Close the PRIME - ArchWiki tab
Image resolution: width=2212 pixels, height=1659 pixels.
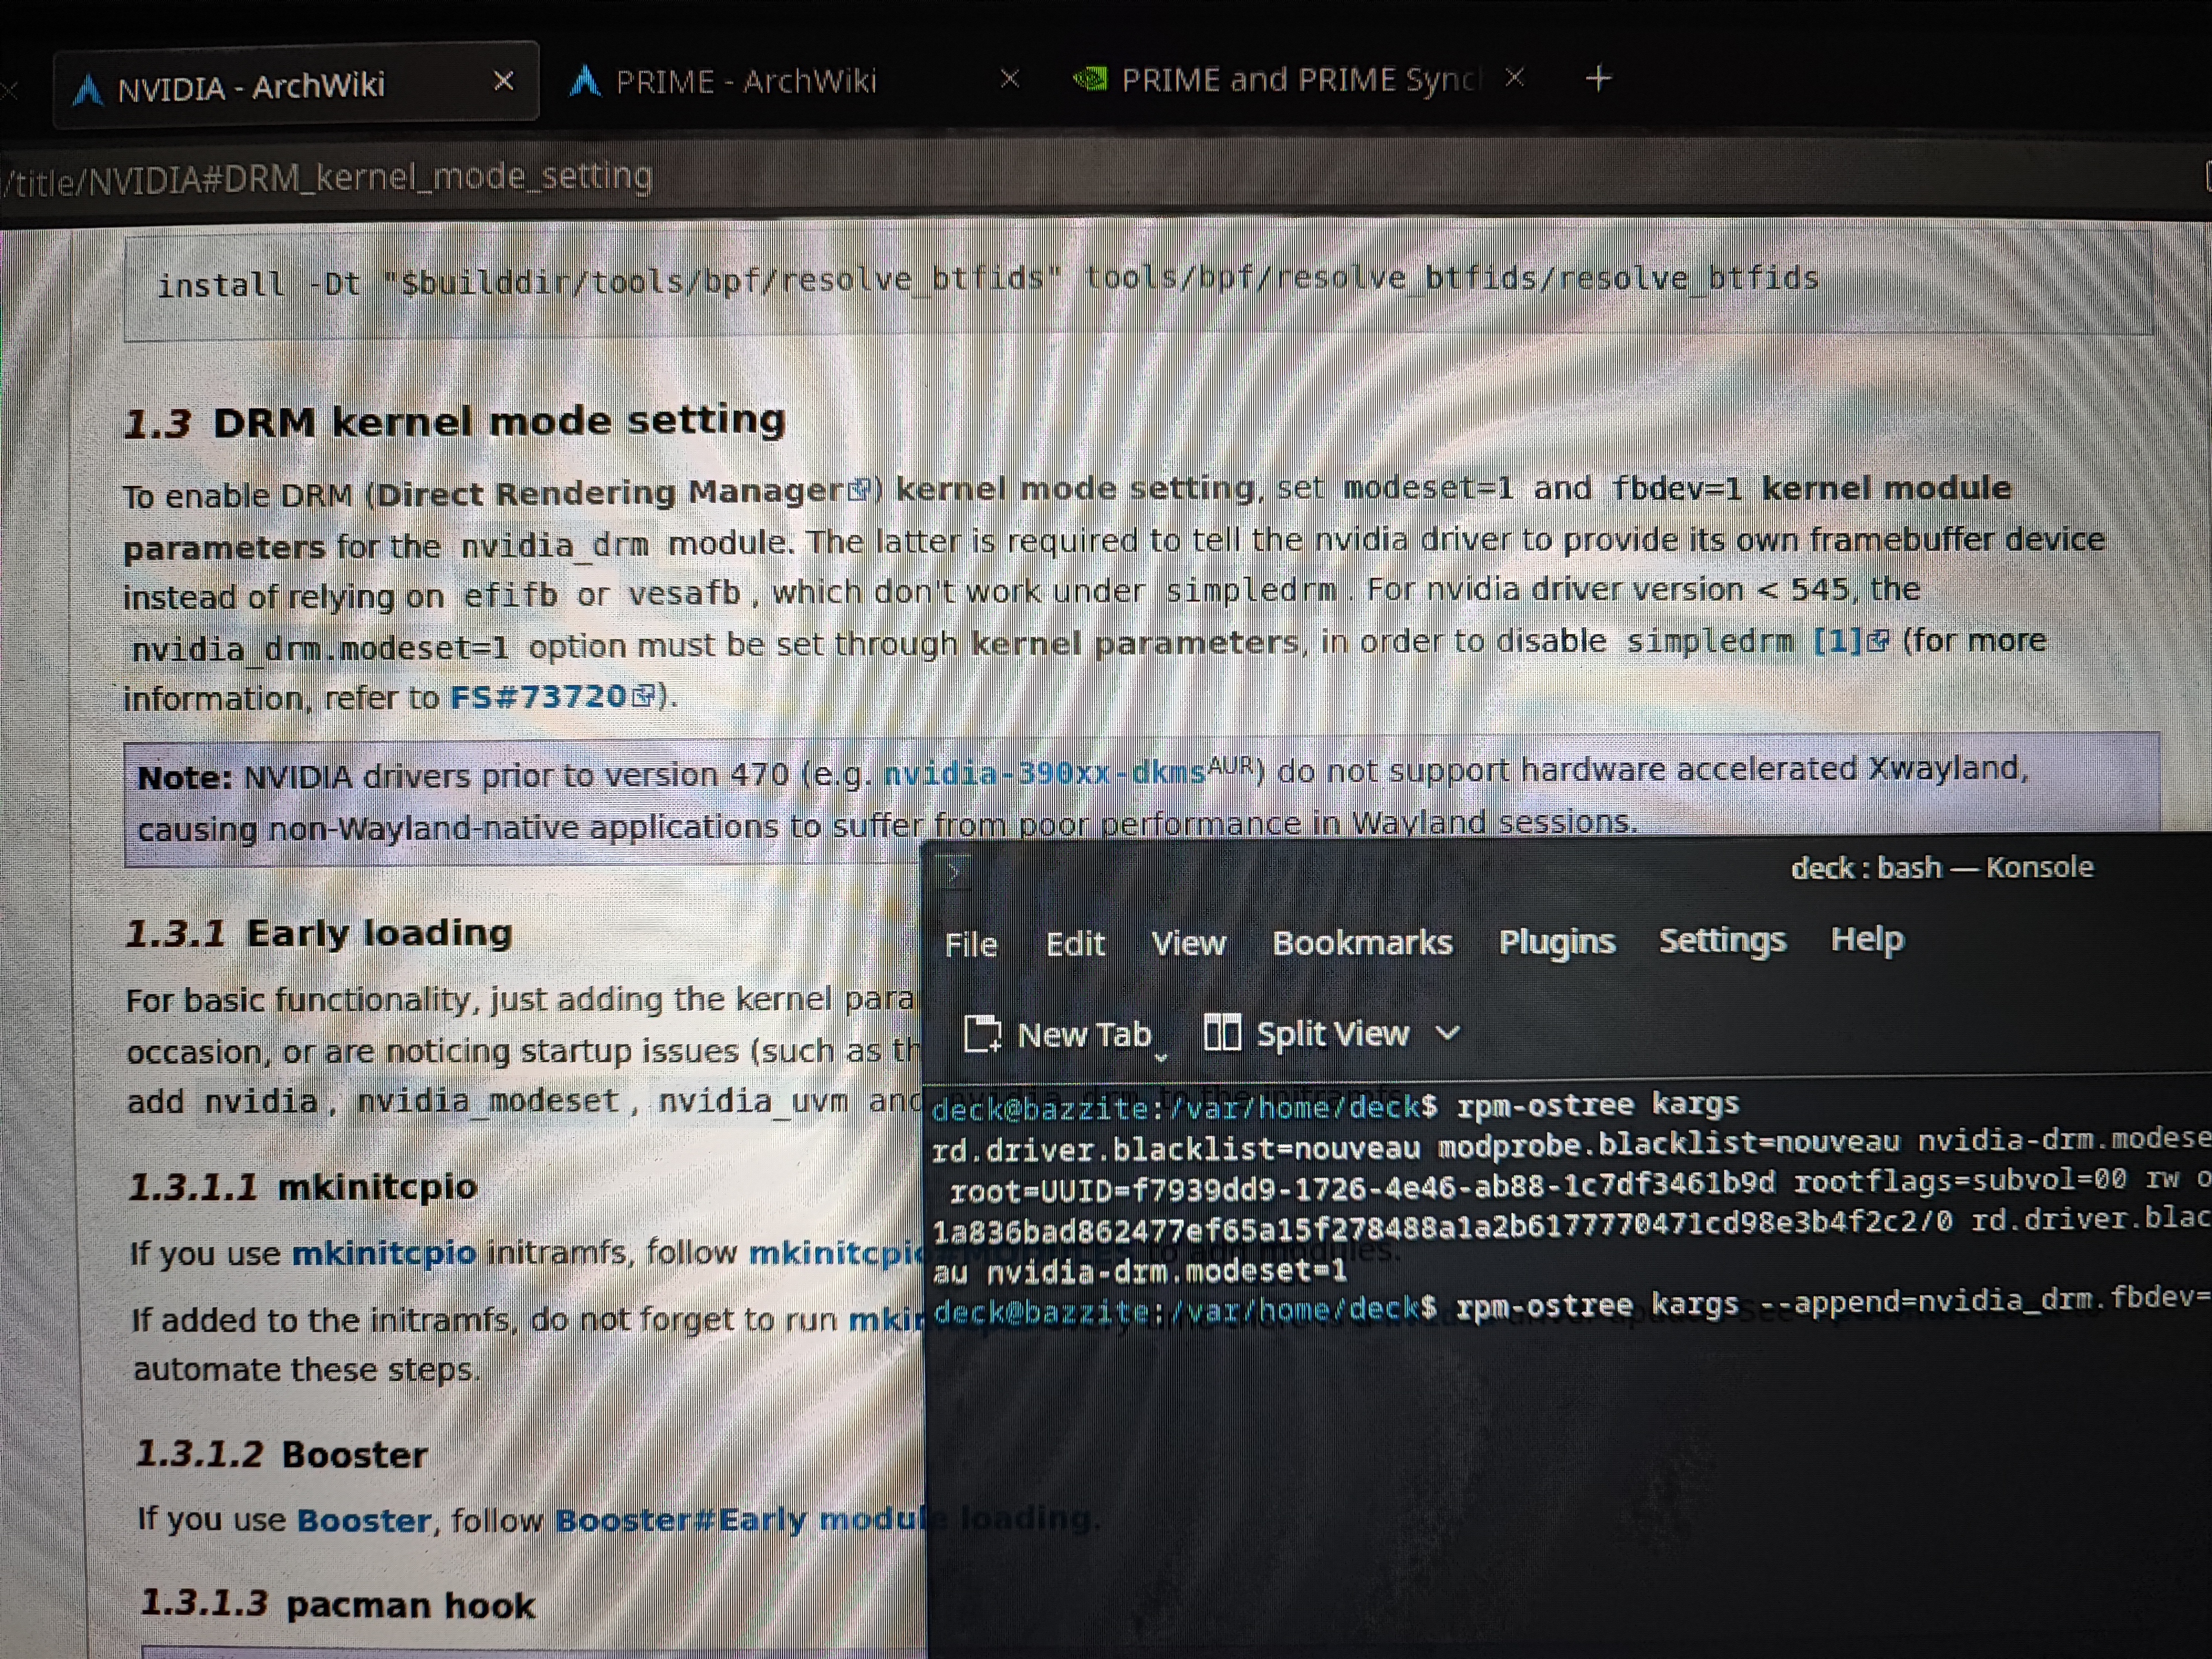[1010, 79]
